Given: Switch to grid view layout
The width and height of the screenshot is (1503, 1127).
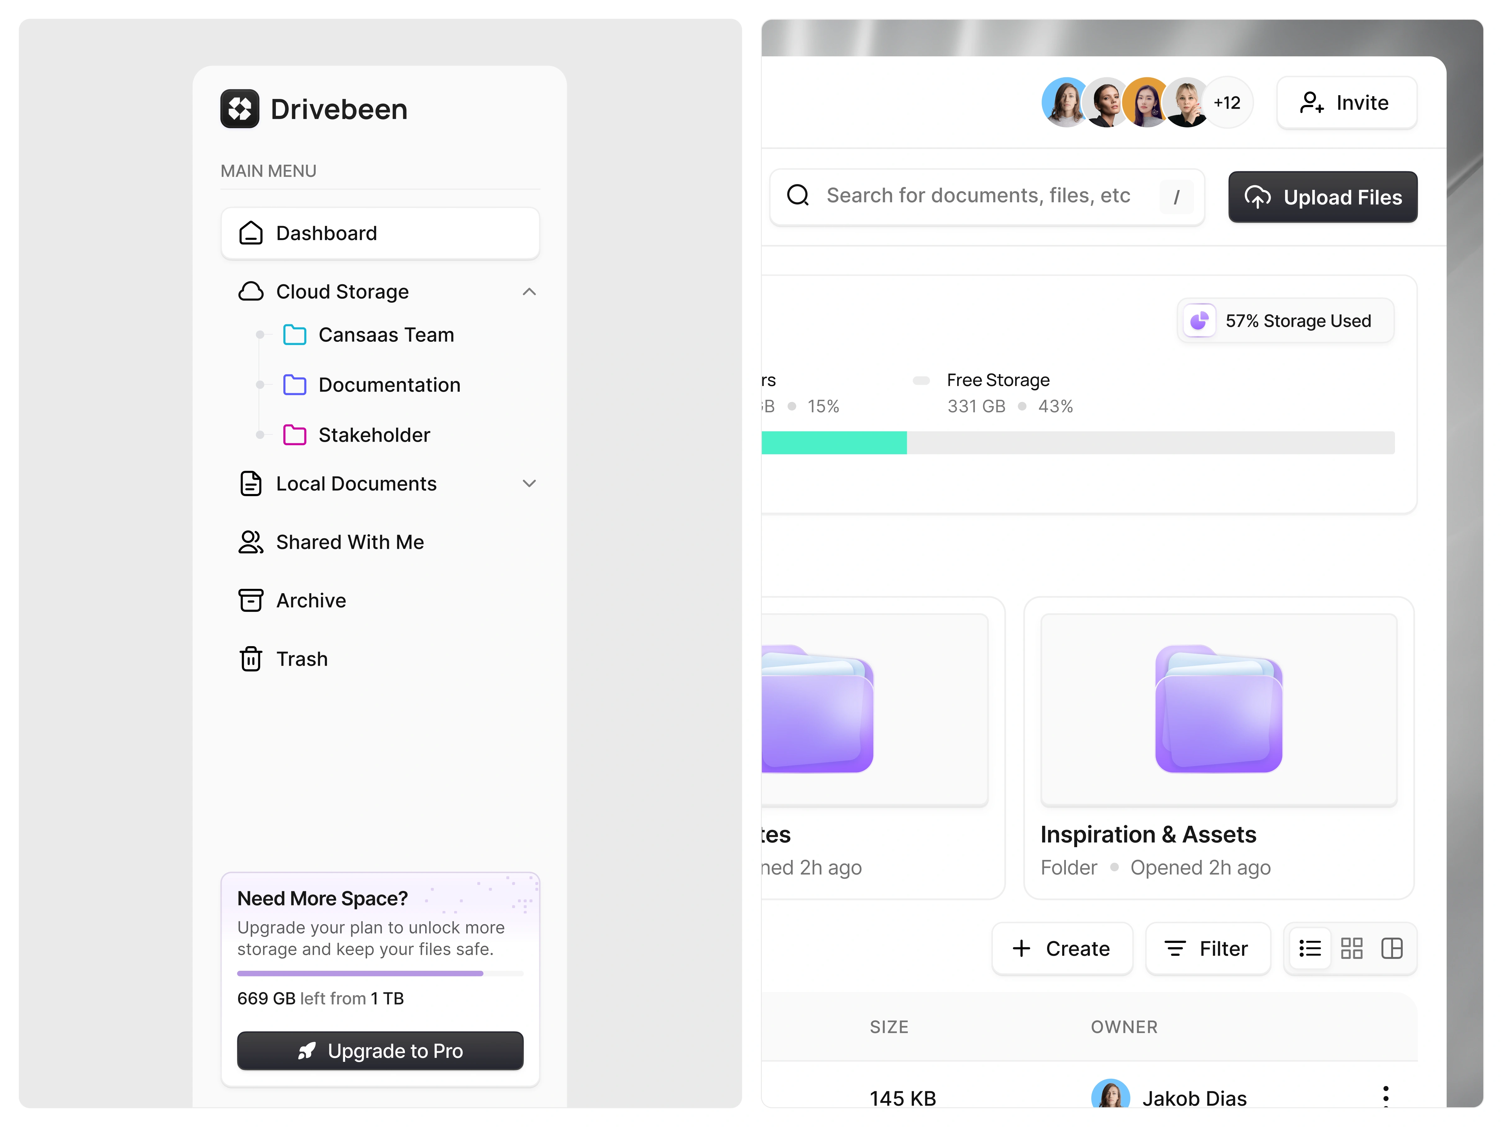Looking at the screenshot, I should click(x=1351, y=948).
